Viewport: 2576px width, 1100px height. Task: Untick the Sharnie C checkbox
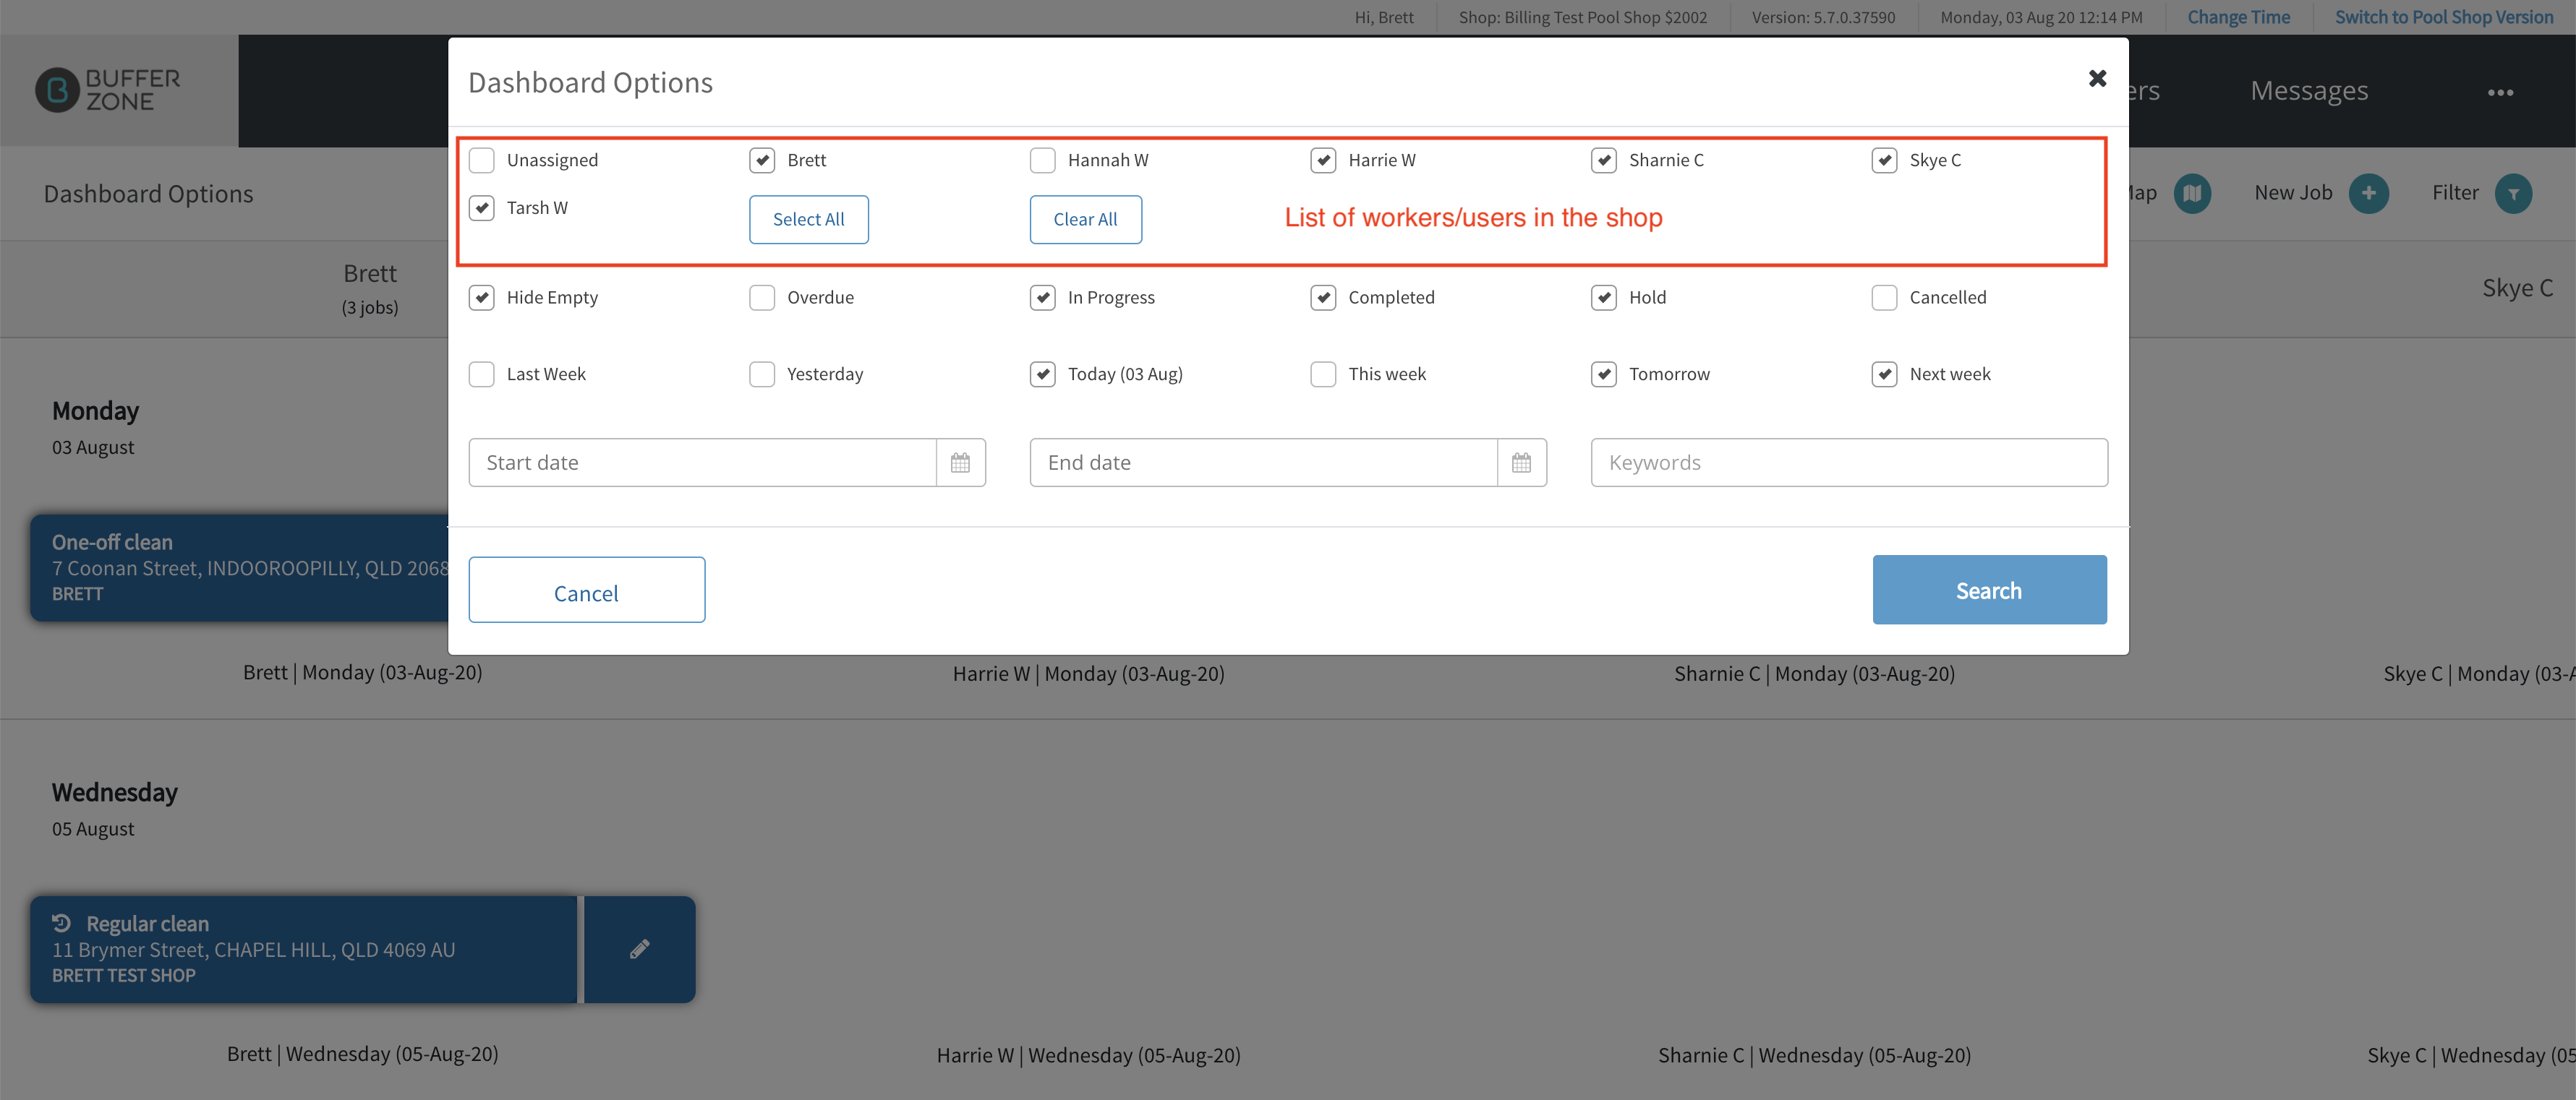pyautogui.click(x=1604, y=160)
